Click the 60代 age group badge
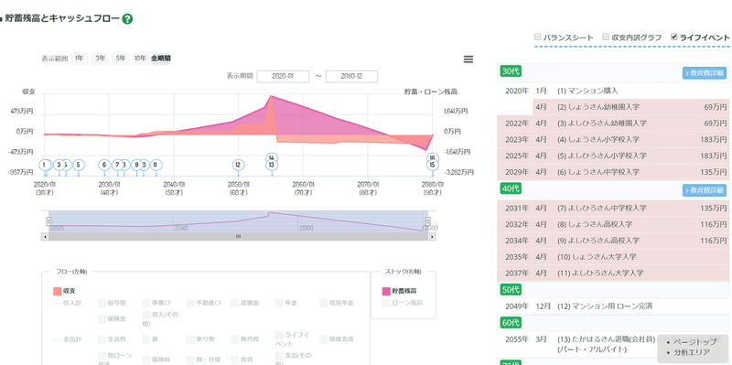The height and width of the screenshot is (365, 732). 511,323
